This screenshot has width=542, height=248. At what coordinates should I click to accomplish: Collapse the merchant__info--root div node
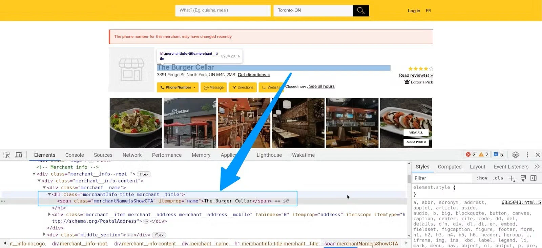click(x=34, y=174)
